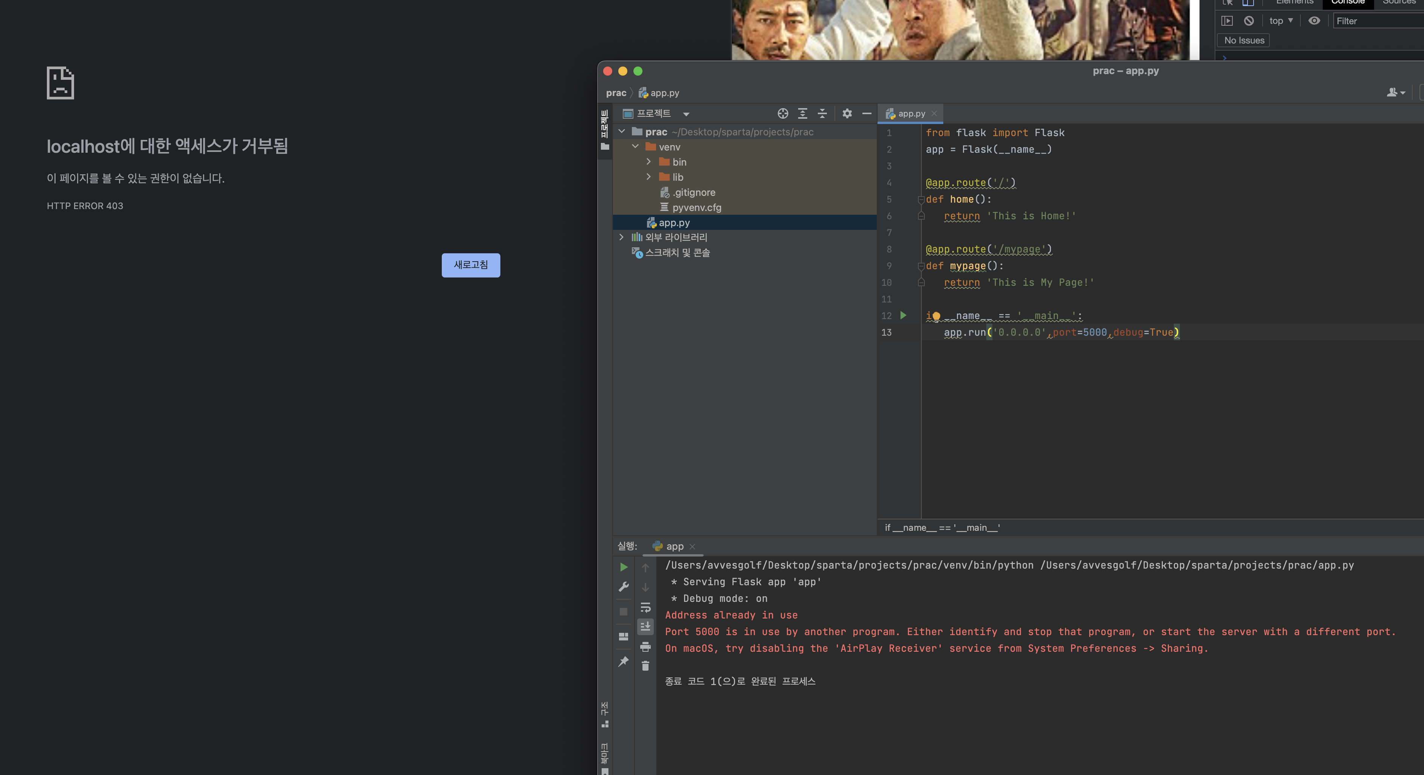
Task: Collapse the prac root folder
Action: [621, 131]
